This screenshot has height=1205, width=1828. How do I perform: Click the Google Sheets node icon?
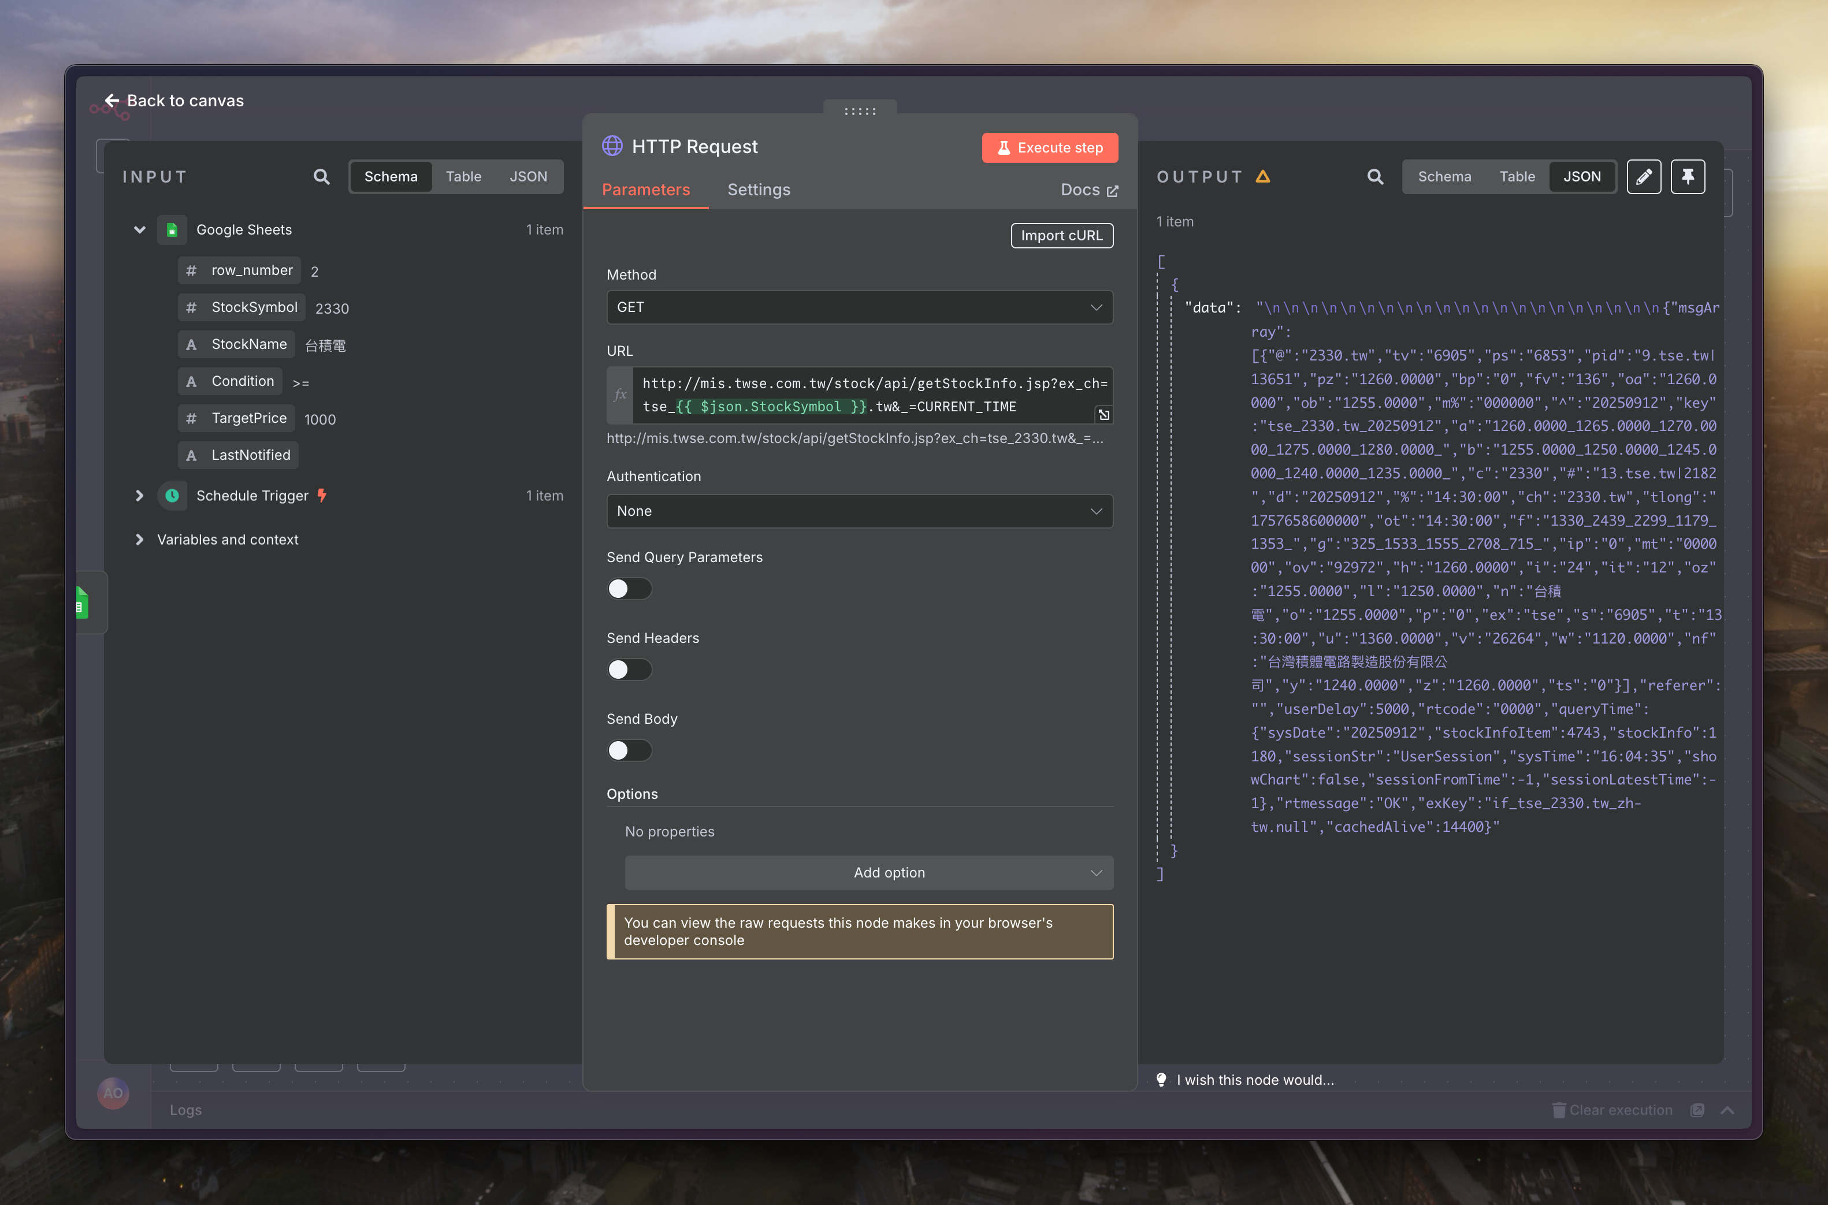172,230
